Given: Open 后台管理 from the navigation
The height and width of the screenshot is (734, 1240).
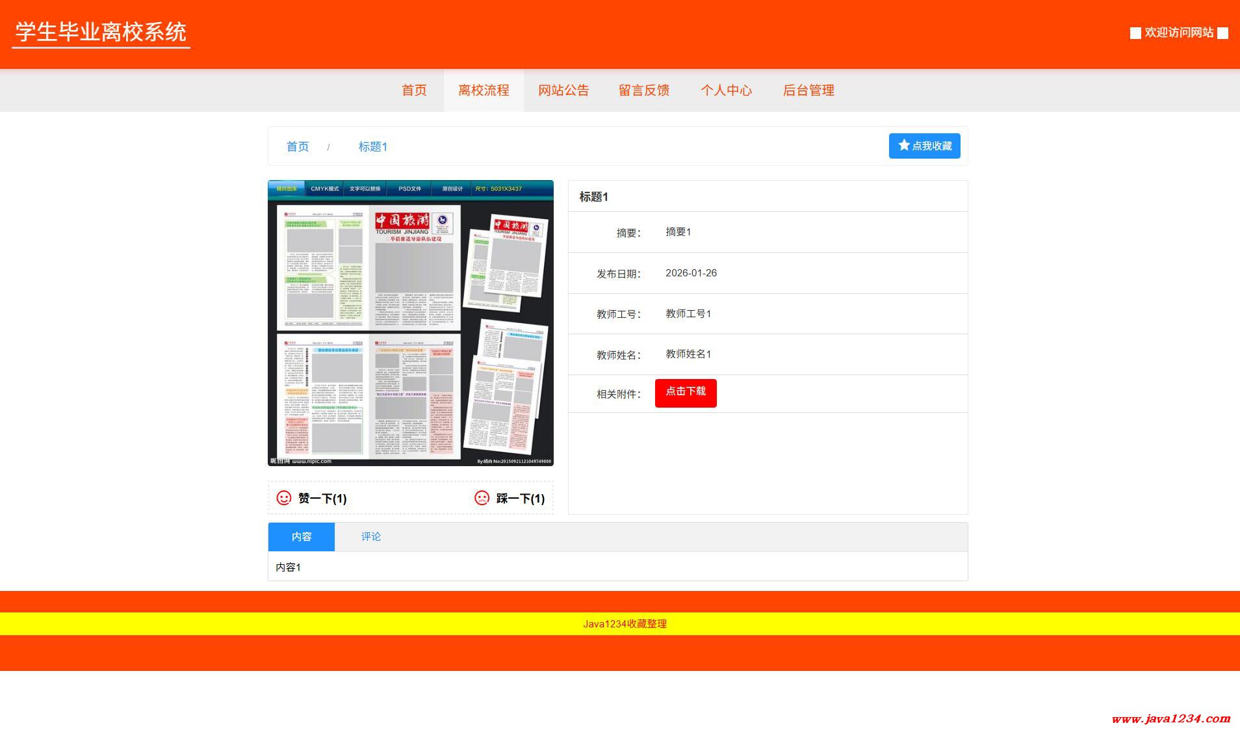Looking at the screenshot, I should click(x=808, y=90).
